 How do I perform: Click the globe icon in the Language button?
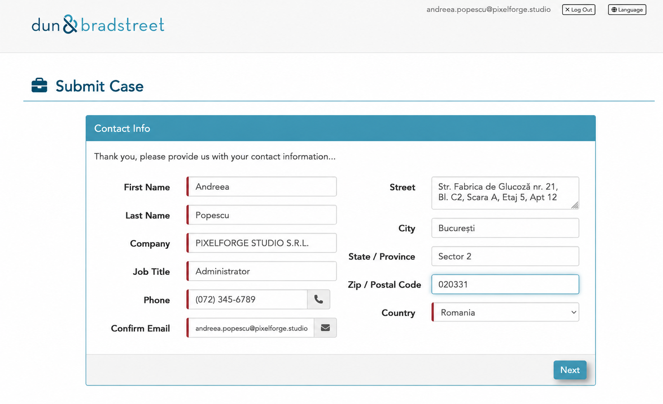tap(614, 10)
